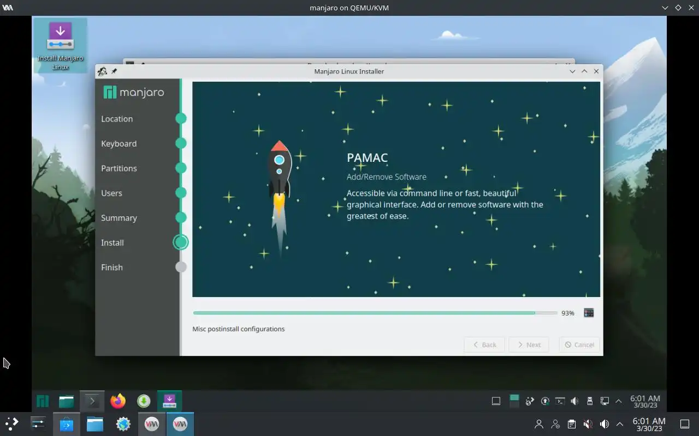Click guest virtual desktop pager
Screen dimensions: 699x436
[514, 401]
